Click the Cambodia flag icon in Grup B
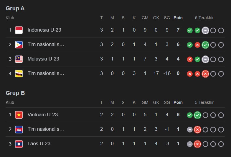 coord(19,129)
